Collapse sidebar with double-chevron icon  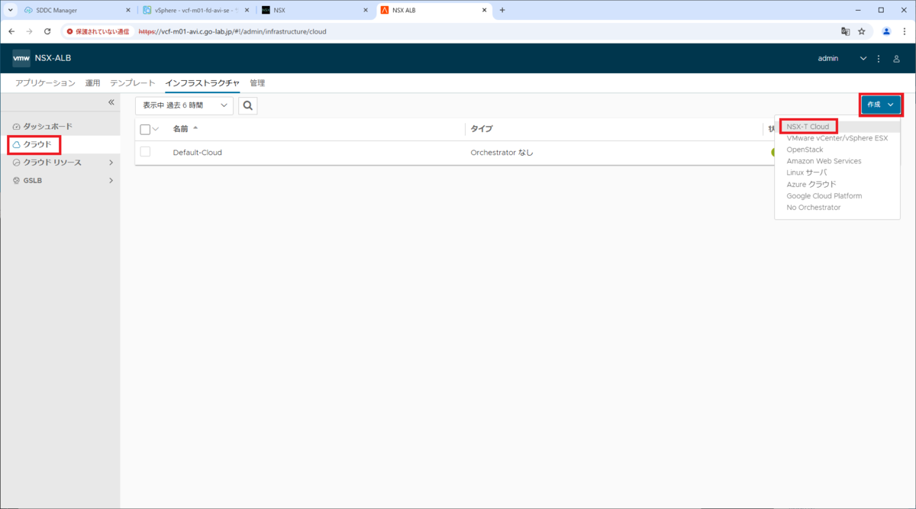coord(111,102)
